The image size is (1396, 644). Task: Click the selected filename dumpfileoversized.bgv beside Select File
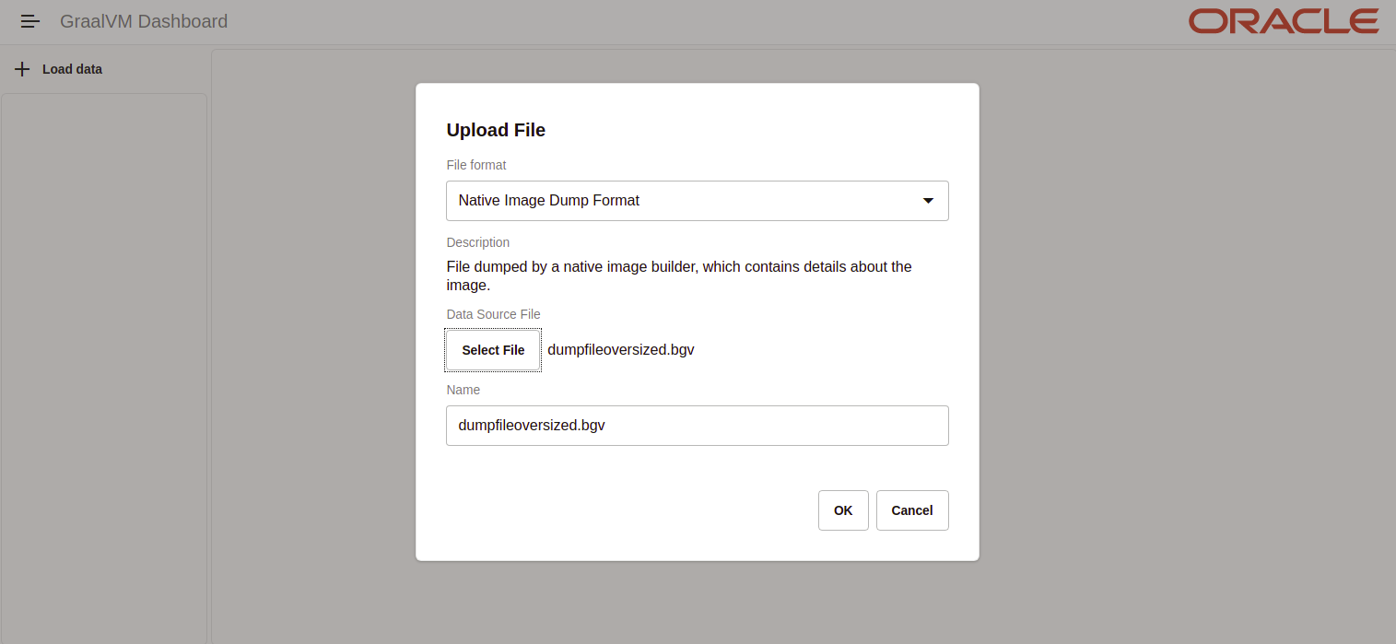click(x=620, y=350)
